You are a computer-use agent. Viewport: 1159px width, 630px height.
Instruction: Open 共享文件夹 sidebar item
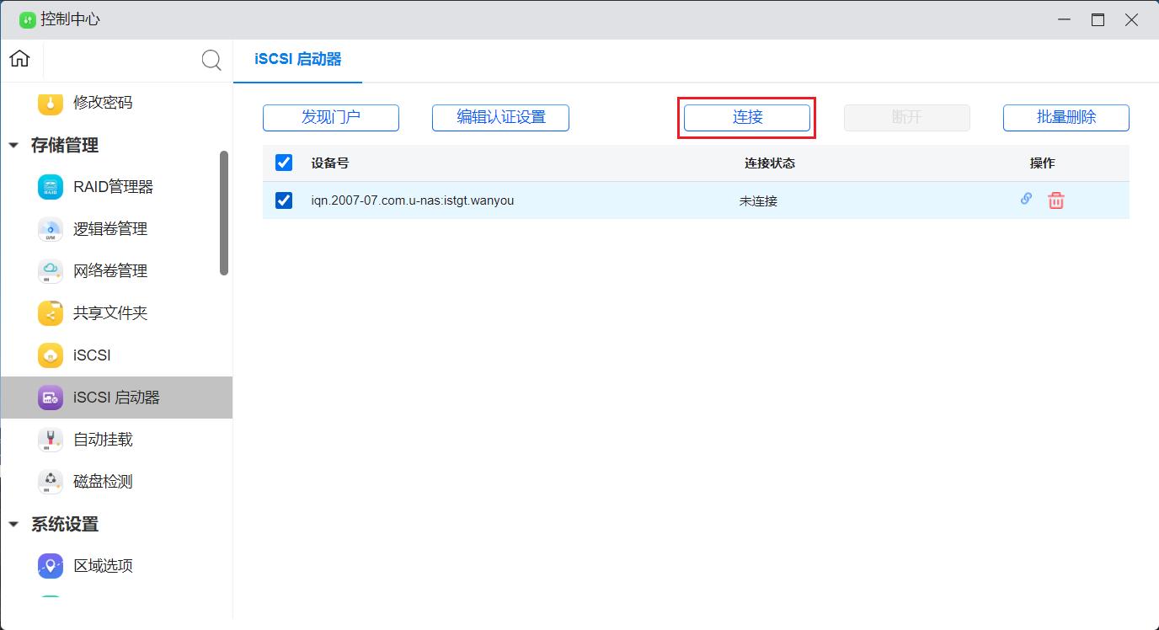(109, 313)
